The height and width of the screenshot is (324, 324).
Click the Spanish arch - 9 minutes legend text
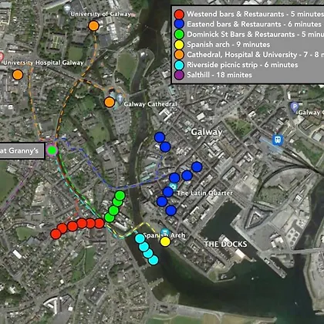pos(228,45)
